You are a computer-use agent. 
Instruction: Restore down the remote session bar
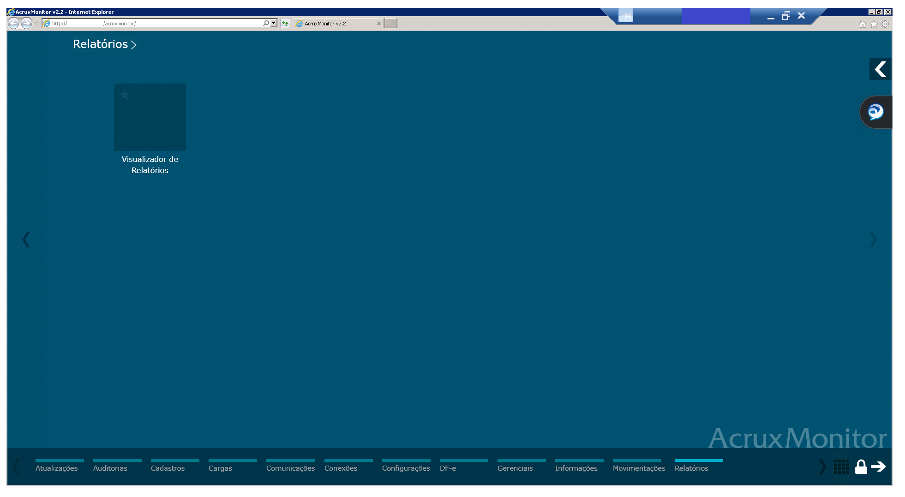(x=786, y=16)
